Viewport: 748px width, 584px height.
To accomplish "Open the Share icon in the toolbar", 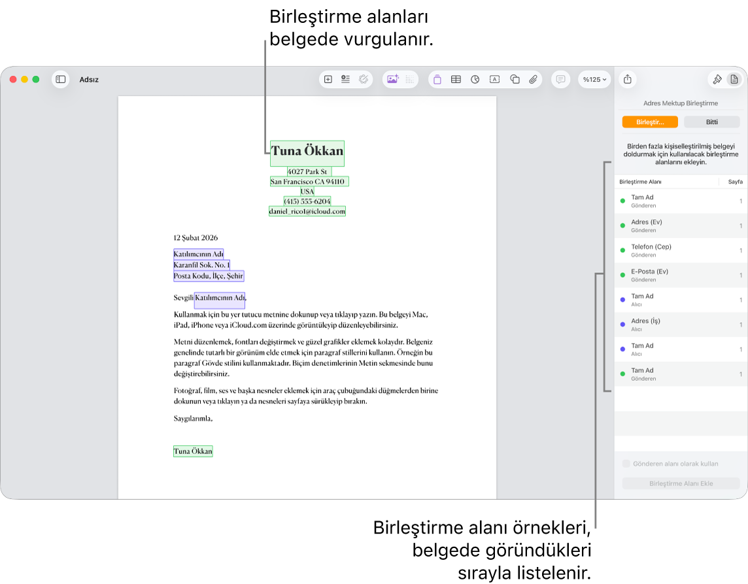I will click(628, 79).
